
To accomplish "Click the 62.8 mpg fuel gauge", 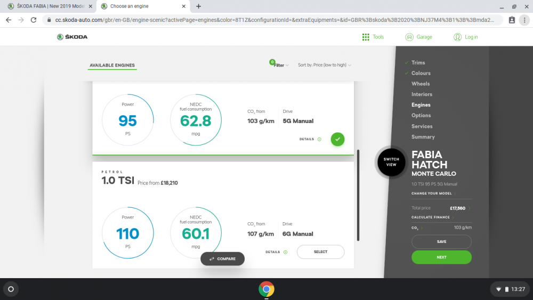I will coord(196,120).
